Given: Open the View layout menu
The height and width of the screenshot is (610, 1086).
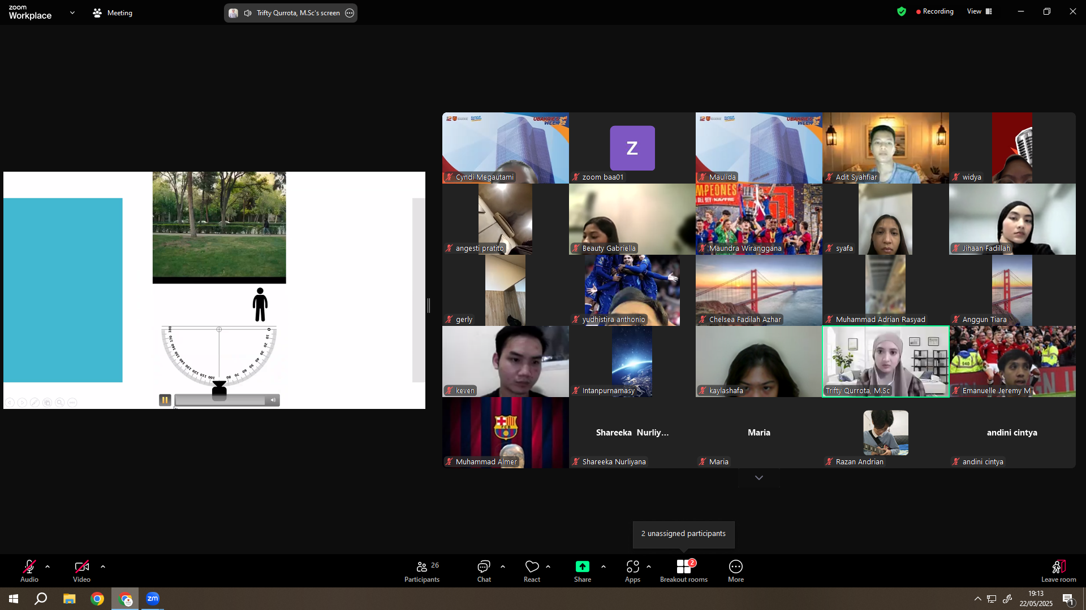Looking at the screenshot, I should 980,11.
